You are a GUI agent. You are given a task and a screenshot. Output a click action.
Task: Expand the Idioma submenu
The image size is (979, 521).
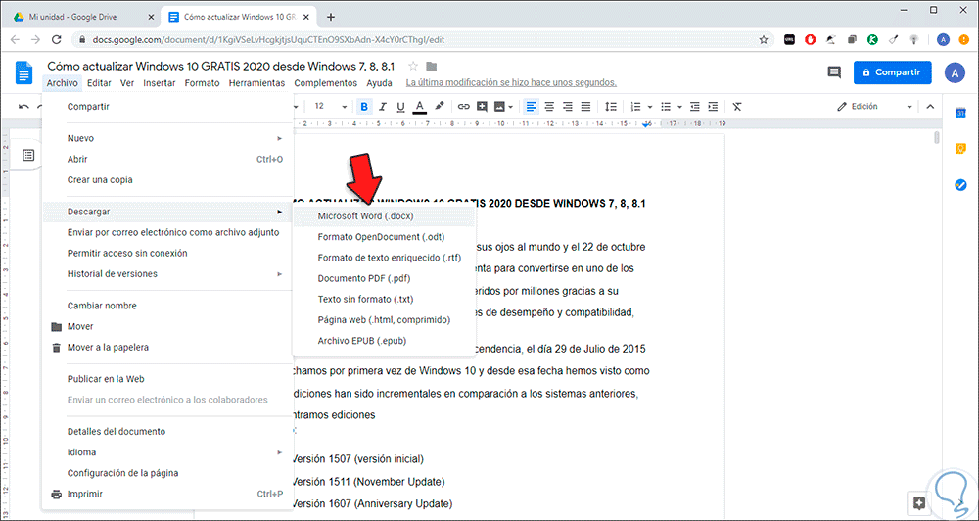tap(167, 451)
